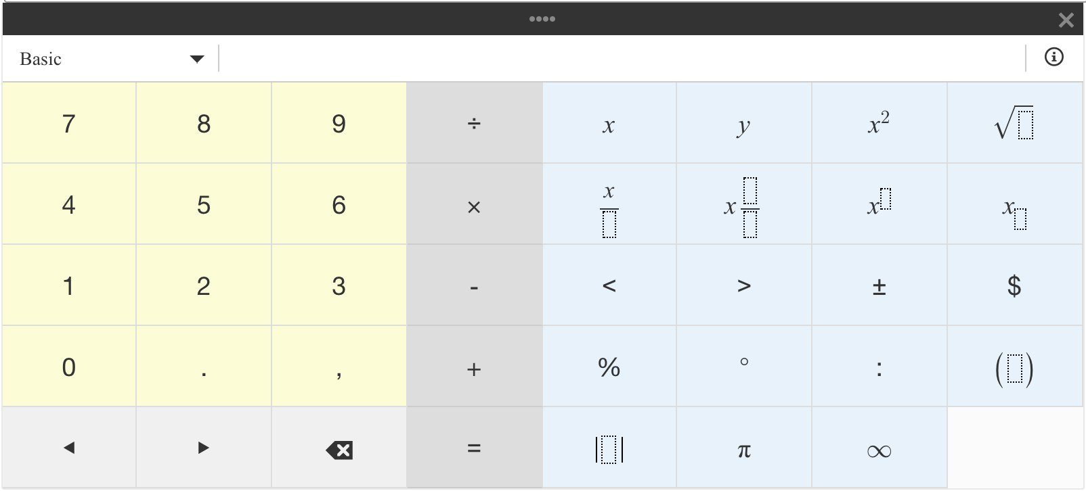
Task: Move cursor left with the left arrow key
Action: (x=68, y=448)
